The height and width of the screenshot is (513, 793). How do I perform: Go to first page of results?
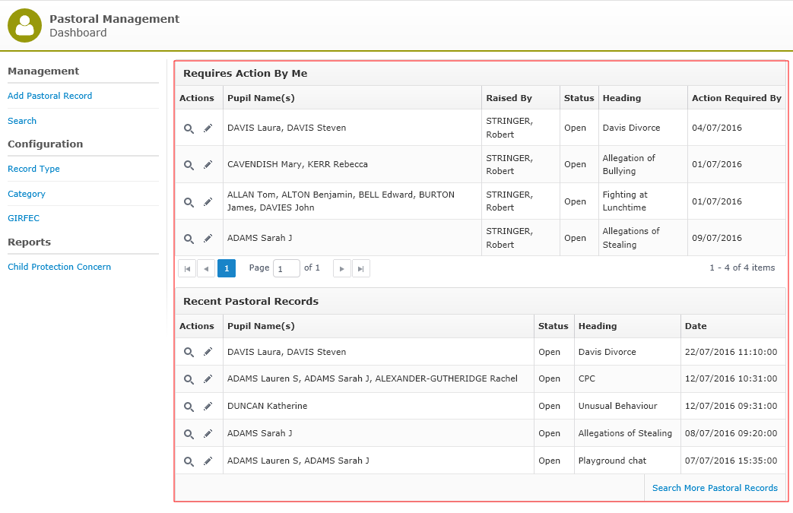(187, 268)
